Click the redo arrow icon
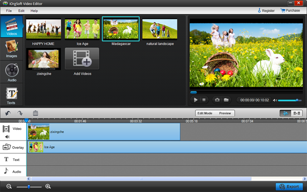This screenshot has height=192, width=307. (20, 113)
